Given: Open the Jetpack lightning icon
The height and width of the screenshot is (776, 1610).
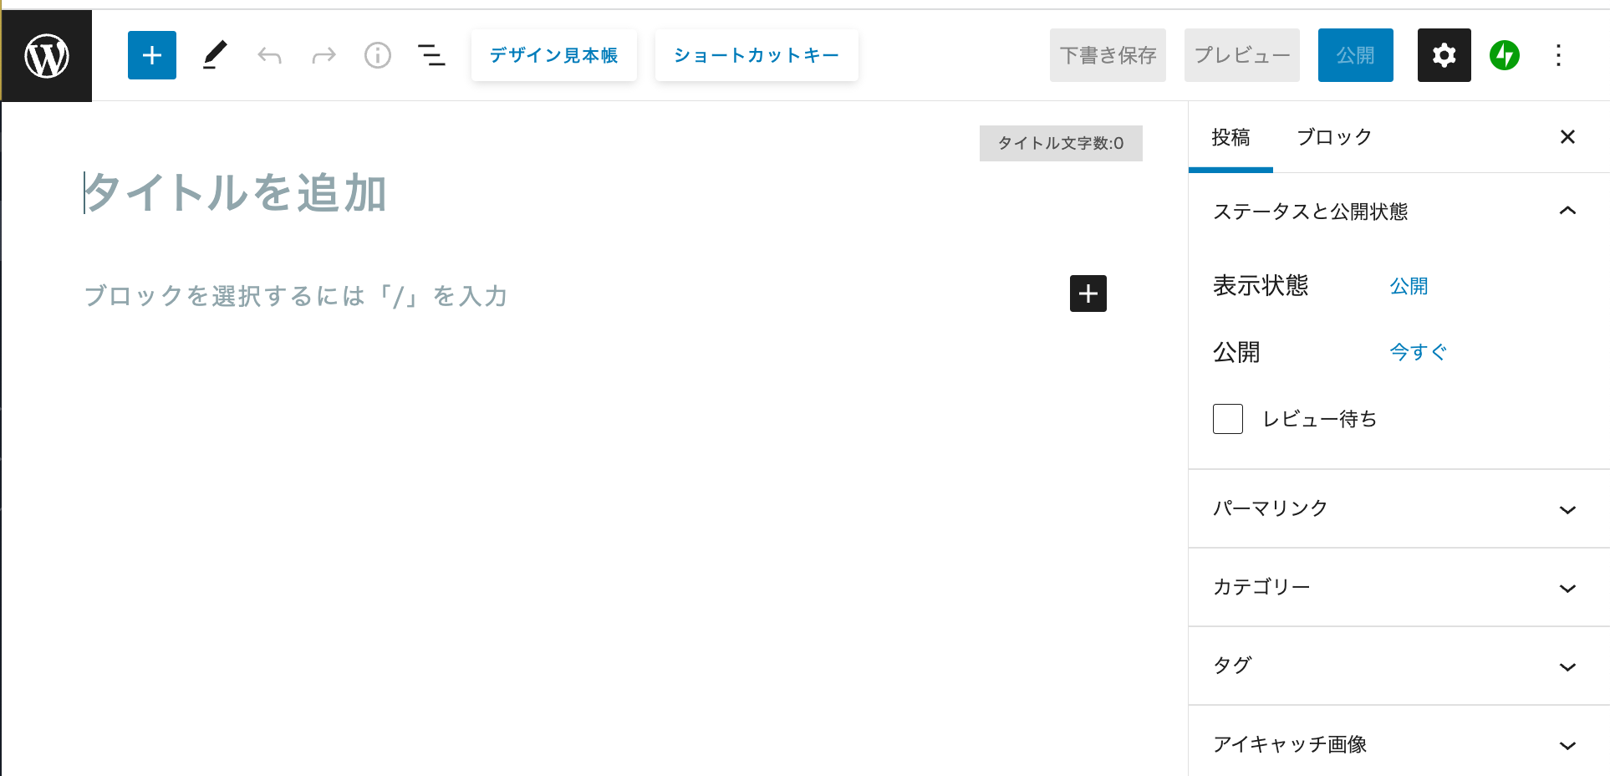Looking at the screenshot, I should click(x=1505, y=56).
